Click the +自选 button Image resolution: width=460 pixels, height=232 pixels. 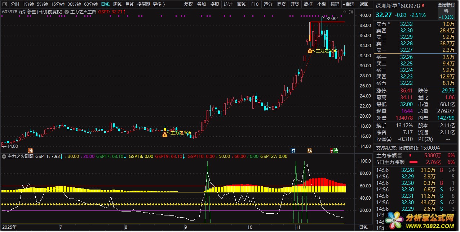click(348, 4)
